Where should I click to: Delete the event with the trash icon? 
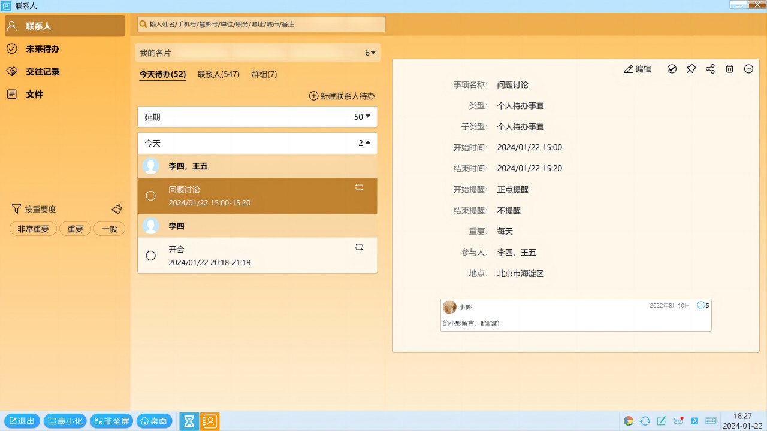coord(729,69)
